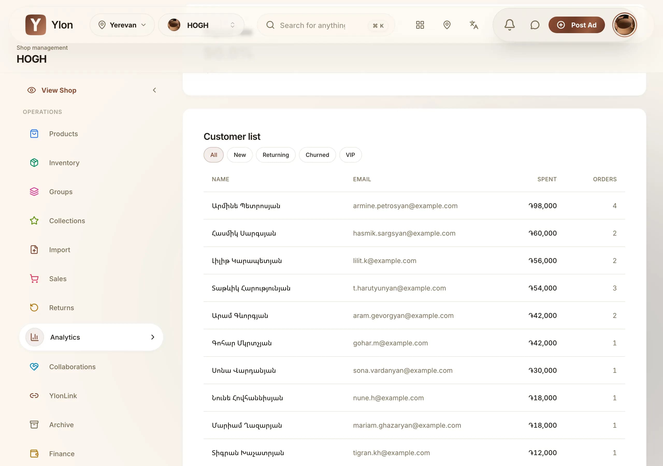Select the VIP customer filter
Image resolution: width=663 pixels, height=466 pixels.
point(350,155)
